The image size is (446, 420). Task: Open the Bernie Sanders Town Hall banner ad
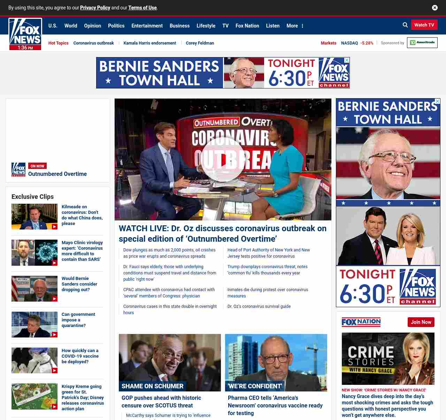pyautogui.click(x=223, y=73)
